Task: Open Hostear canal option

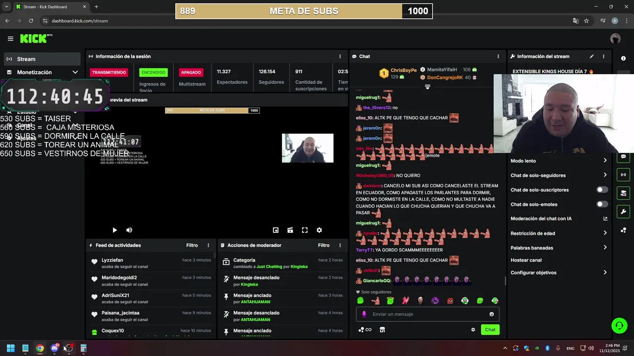Action: pos(526,260)
